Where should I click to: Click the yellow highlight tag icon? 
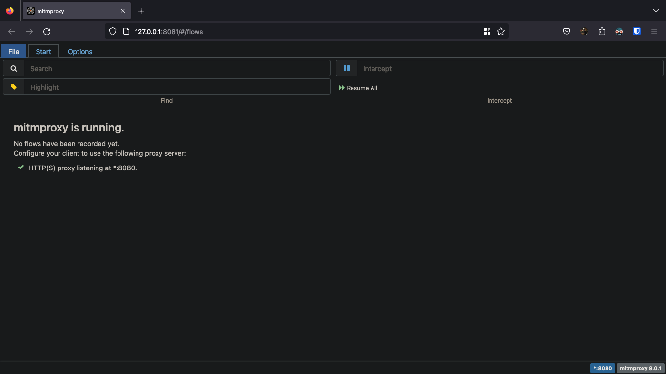14,87
